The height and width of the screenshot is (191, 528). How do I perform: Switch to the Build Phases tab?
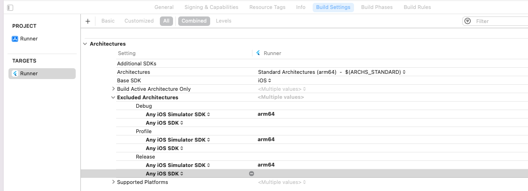pyautogui.click(x=377, y=8)
